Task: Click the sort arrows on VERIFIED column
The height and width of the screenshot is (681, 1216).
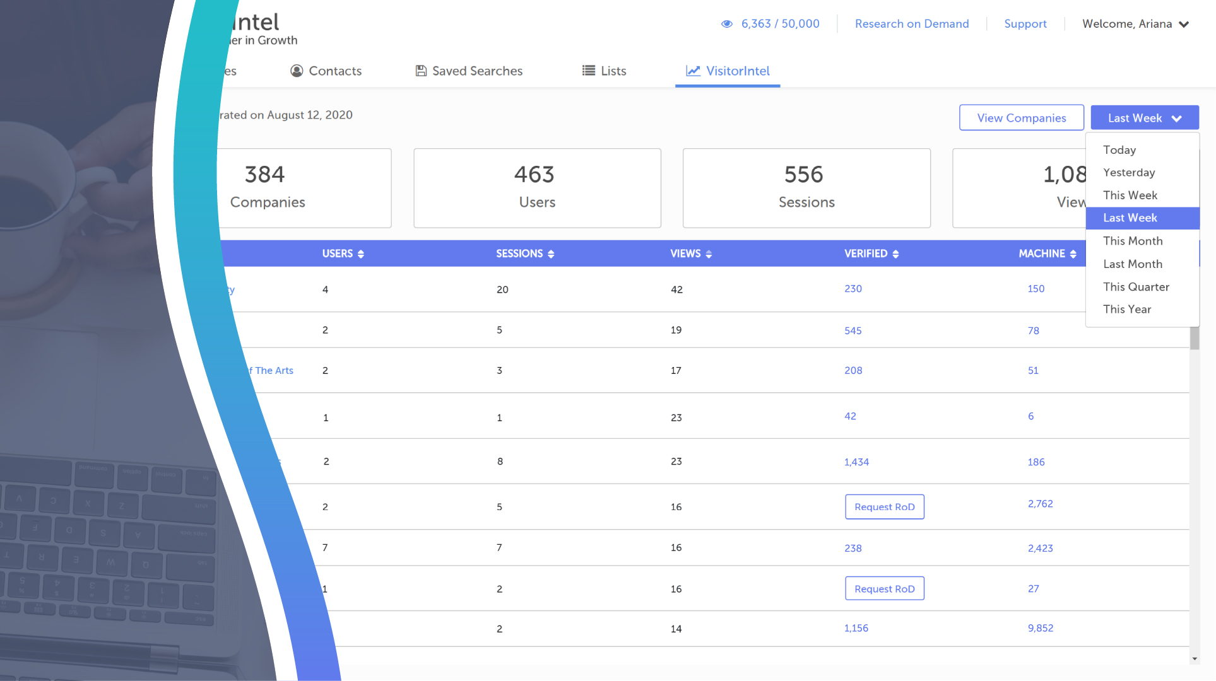Action: click(x=894, y=253)
